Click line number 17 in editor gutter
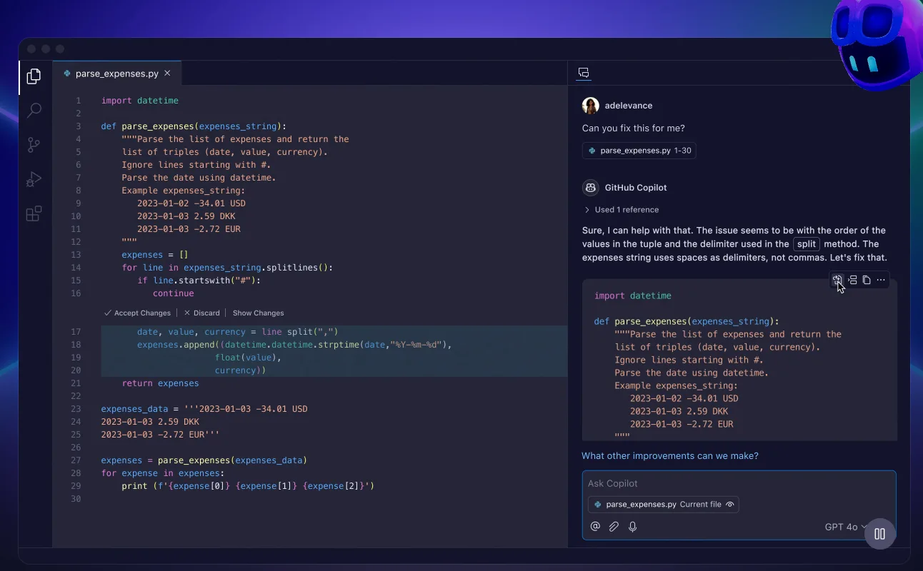Screen dimensions: 923x571 [76, 332]
